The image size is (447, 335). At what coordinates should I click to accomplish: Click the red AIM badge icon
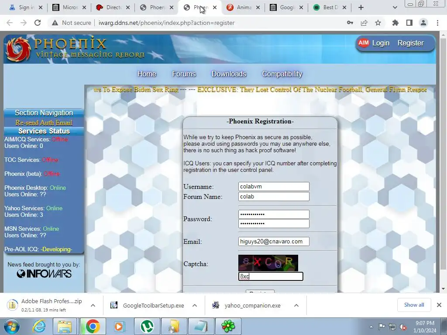pos(363,43)
